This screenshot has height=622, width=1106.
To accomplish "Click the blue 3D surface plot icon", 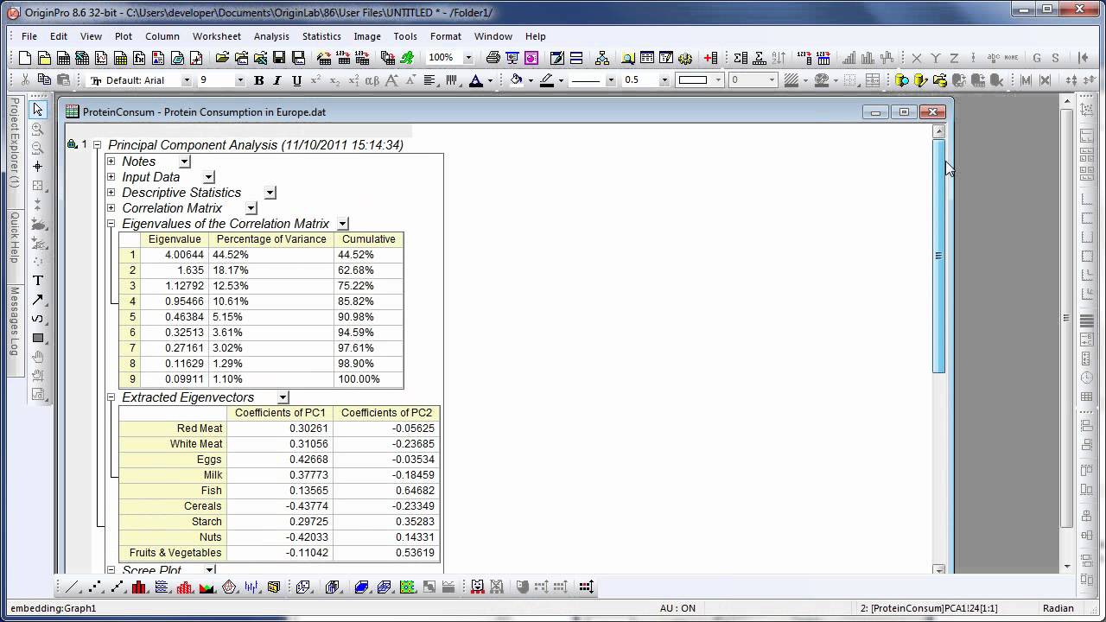I will 362,587.
